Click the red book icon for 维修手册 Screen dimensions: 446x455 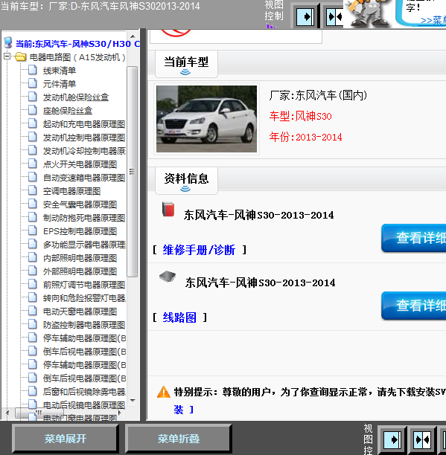click(168, 209)
